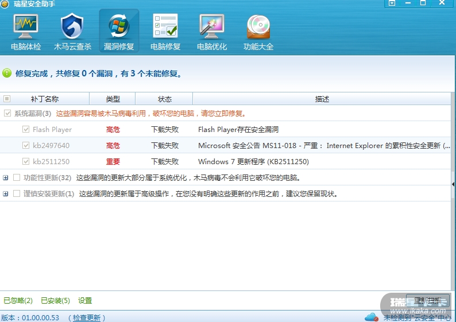This screenshot has width=456, height=322.
Task: Open the 设置 settings link
Action: (85, 301)
